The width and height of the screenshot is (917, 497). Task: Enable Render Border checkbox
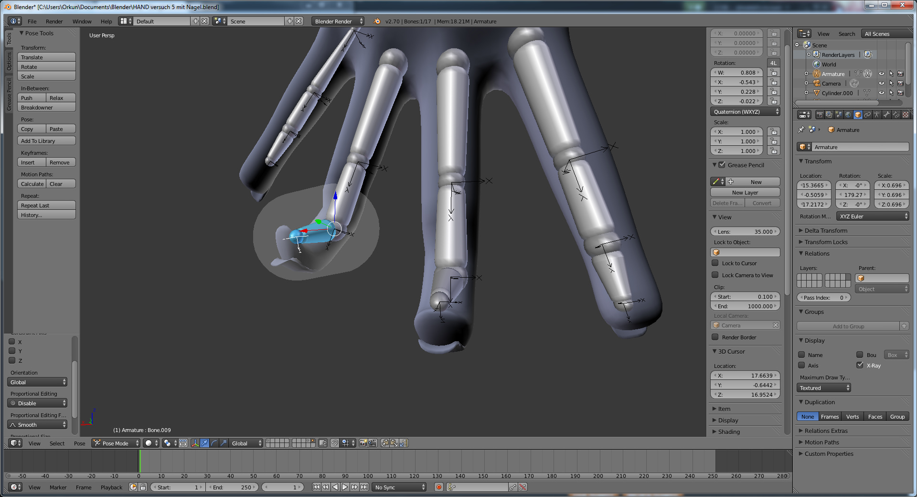(715, 337)
